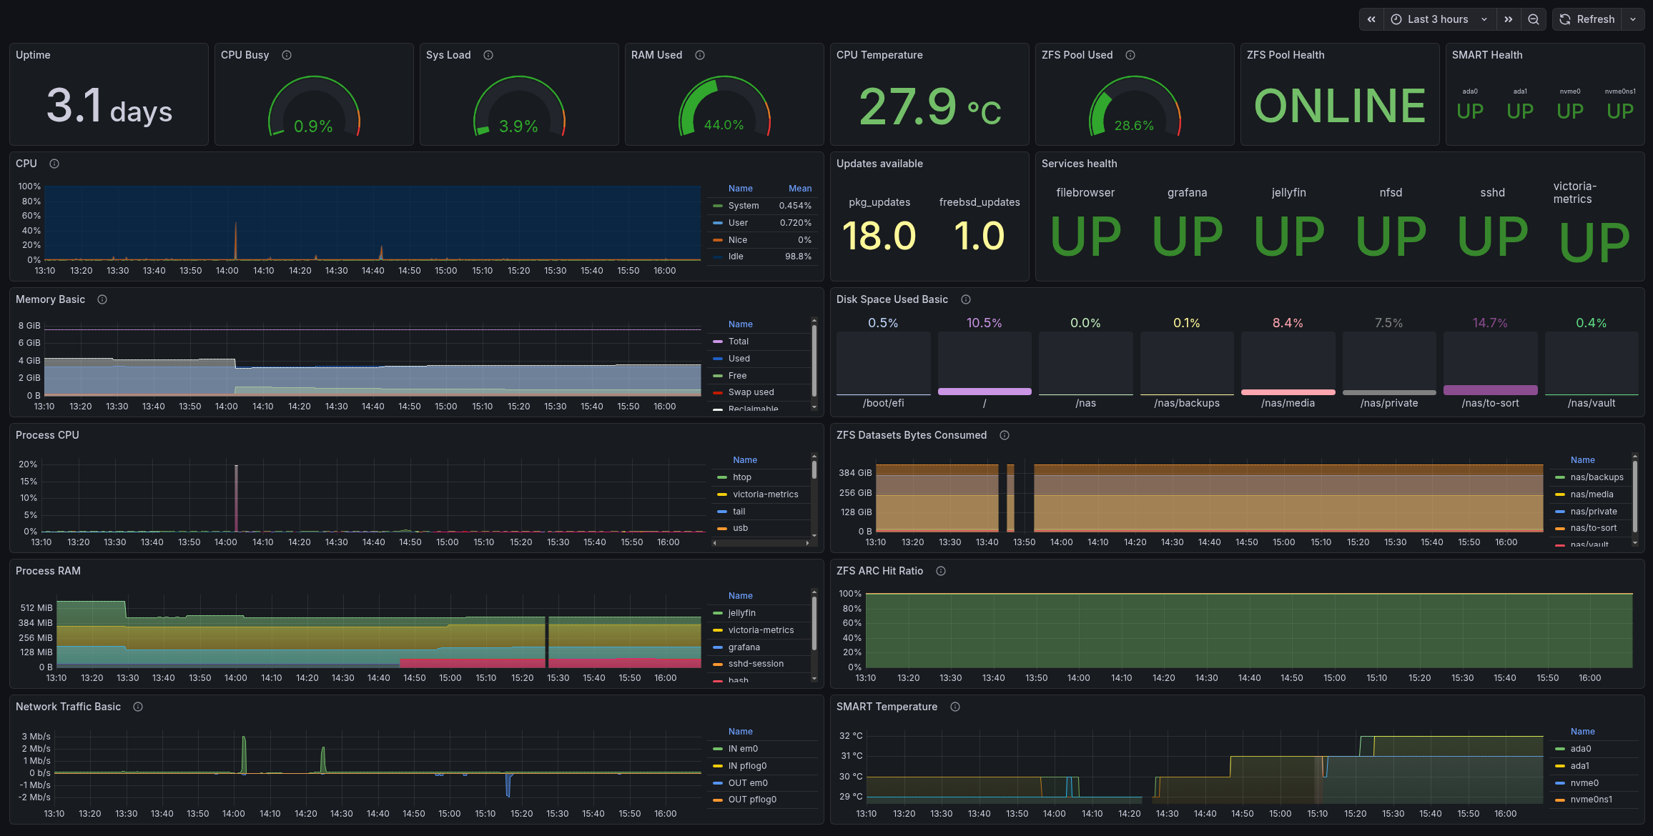1653x836 pixels.
Task: Click the Process CPU legend horizontal scrollbar
Action: pos(761,543)
